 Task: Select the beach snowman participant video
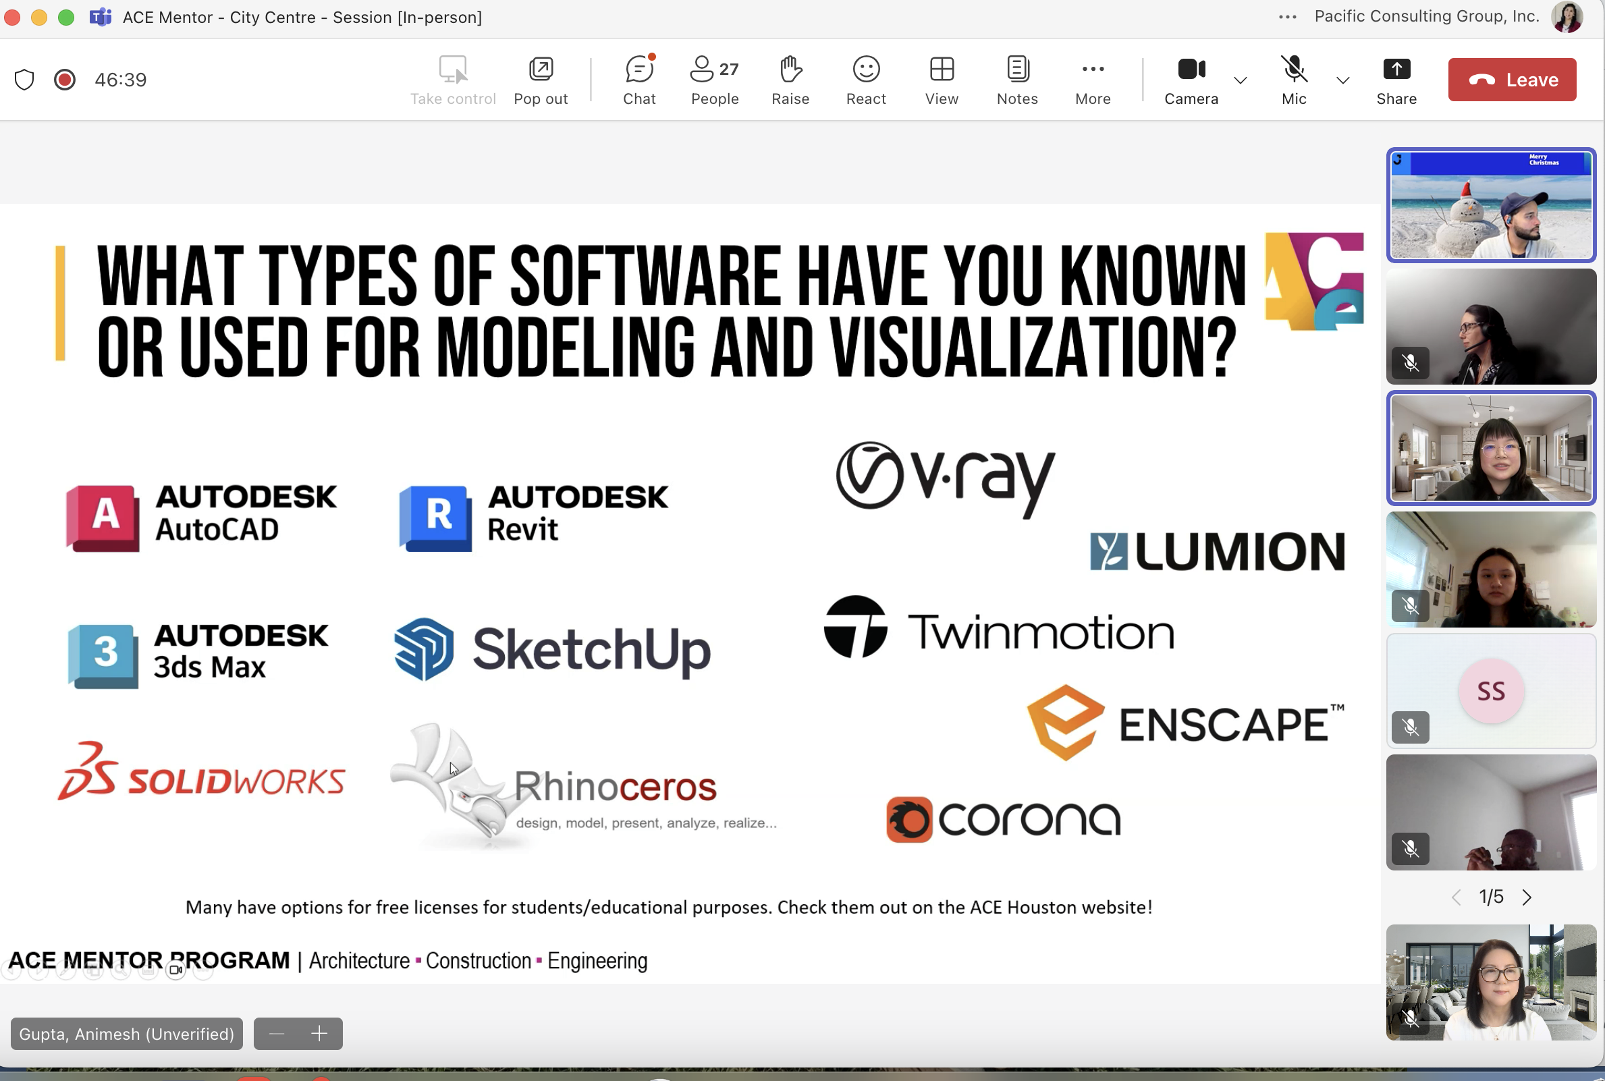coord(1490,205)
